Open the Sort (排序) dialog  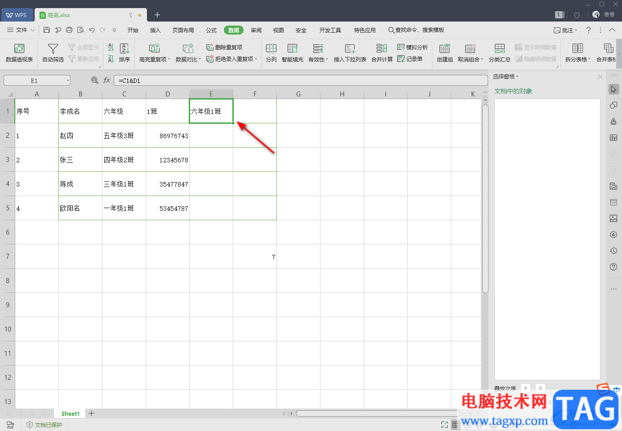(x=124, y=52)
